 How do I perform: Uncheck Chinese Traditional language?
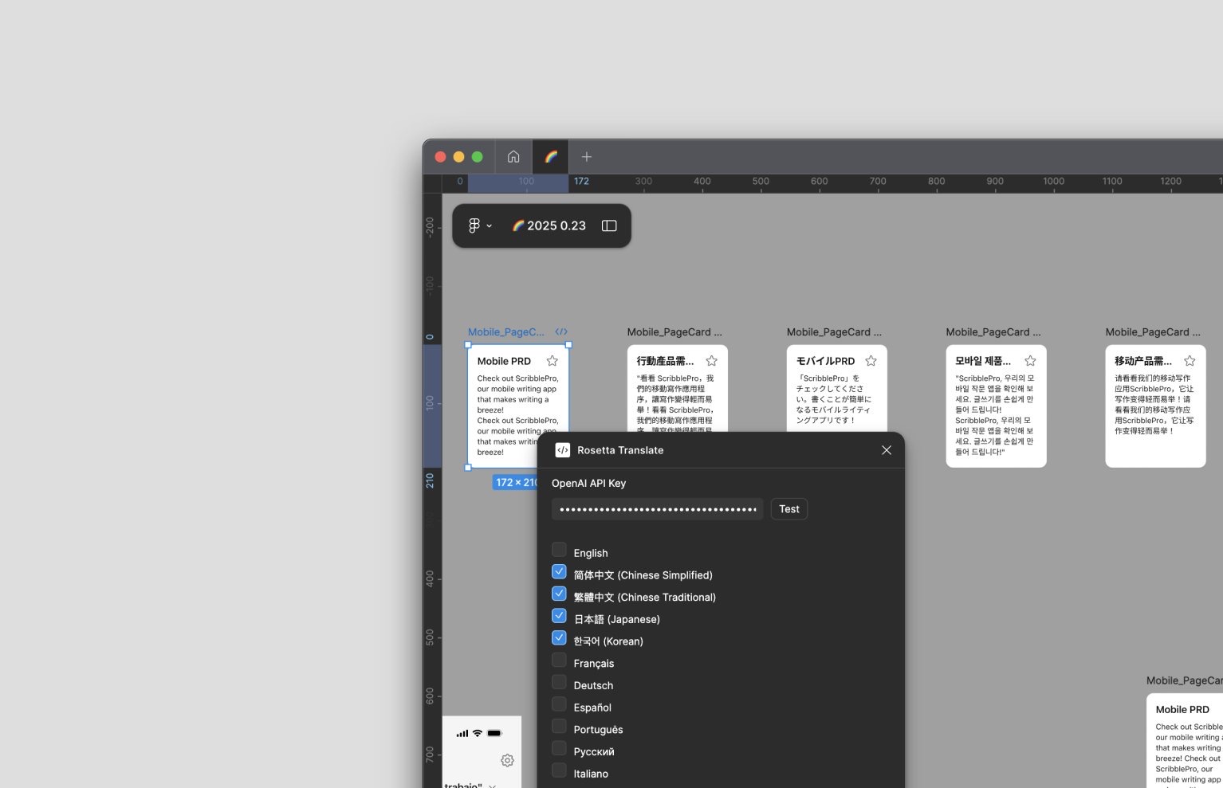coord(560,594)
